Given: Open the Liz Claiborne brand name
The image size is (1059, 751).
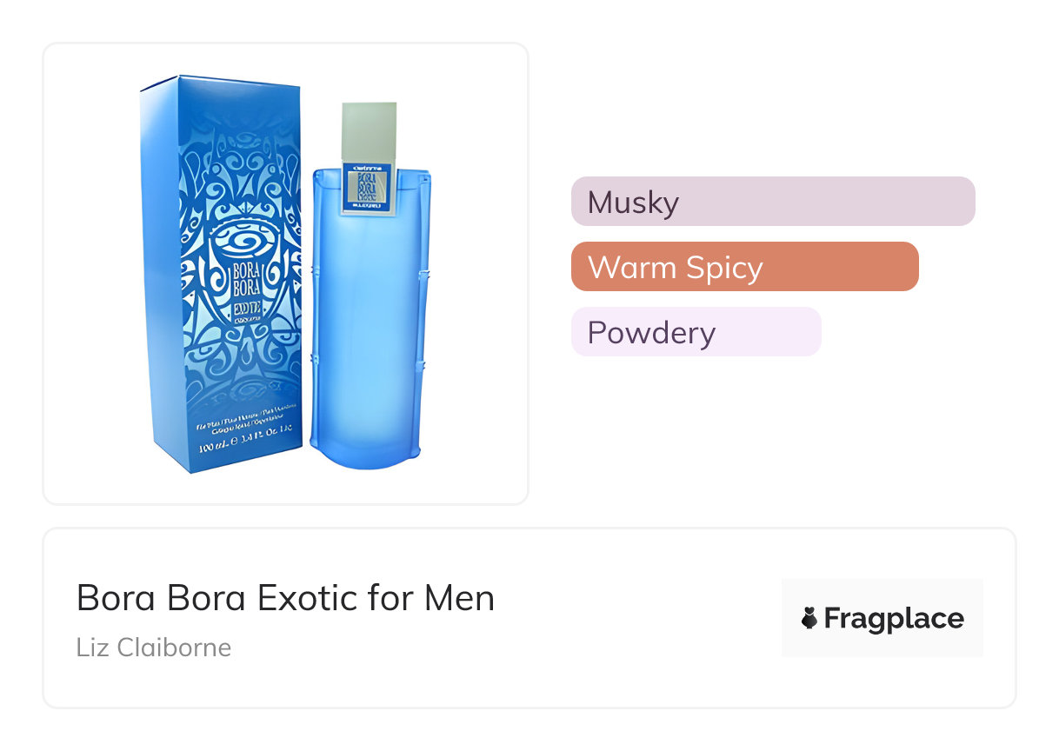Looking at the screenshot, I should coord(154,648).
